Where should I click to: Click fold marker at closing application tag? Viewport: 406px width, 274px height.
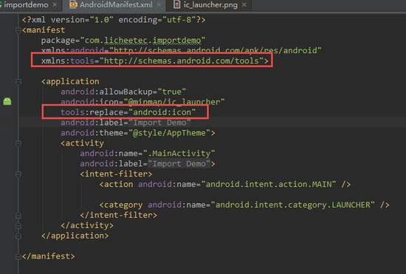point(18,236)
